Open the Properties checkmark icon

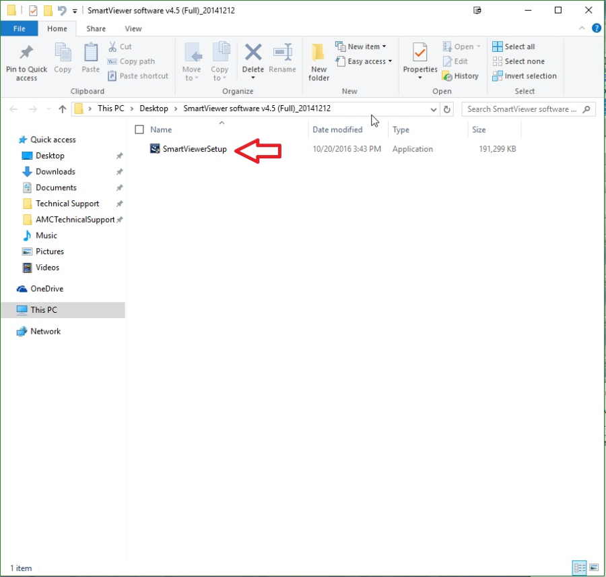(419, 53)
